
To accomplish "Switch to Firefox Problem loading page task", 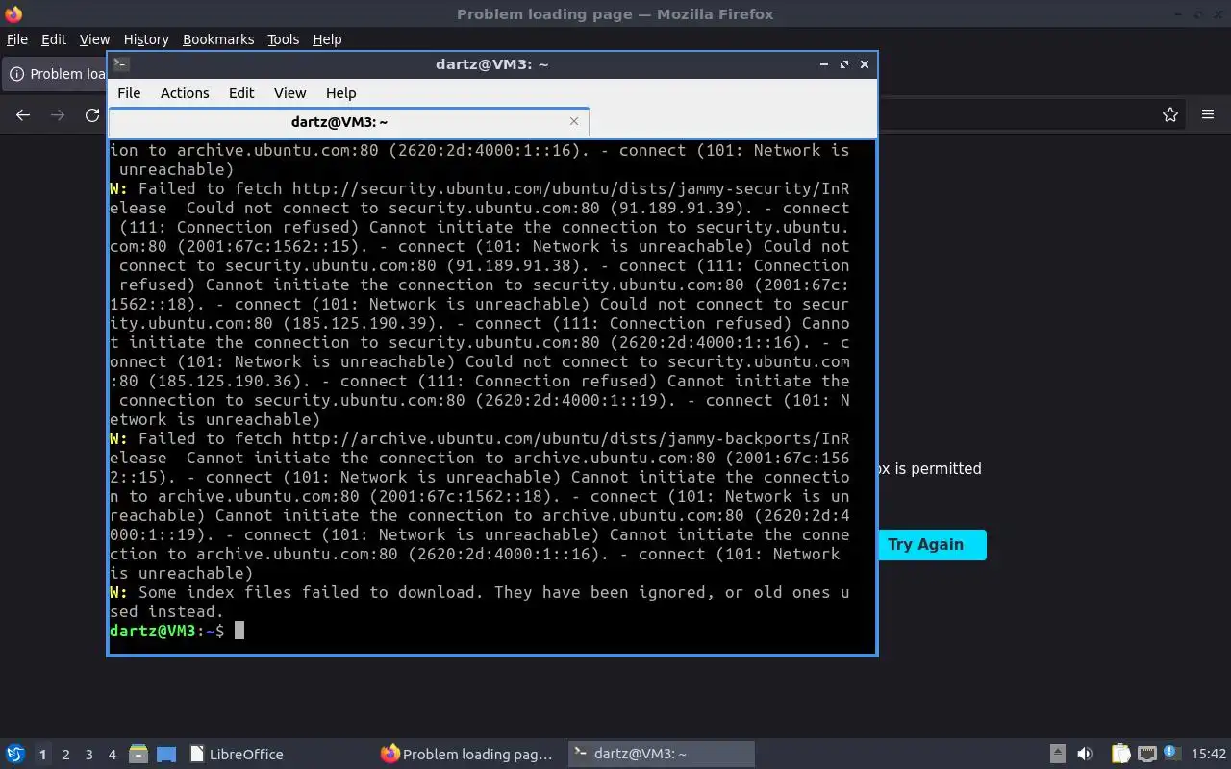I will point(468,755).
